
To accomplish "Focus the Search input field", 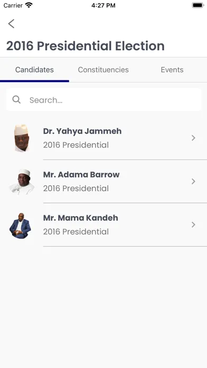I will [103, 100].
